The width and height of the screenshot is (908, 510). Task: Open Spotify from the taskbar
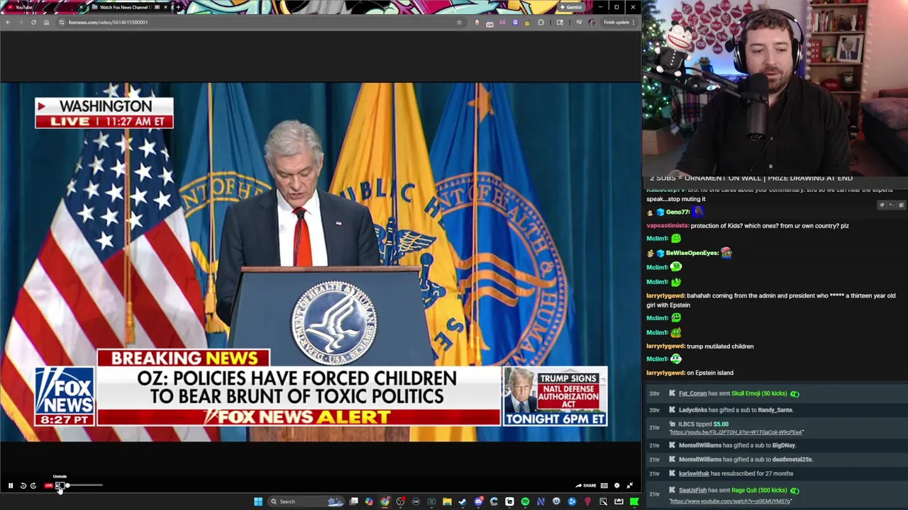tap(525, 501)
